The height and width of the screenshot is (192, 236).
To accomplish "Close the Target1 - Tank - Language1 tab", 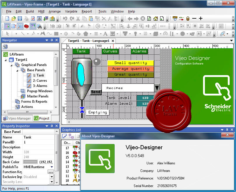I will [113, 41].
